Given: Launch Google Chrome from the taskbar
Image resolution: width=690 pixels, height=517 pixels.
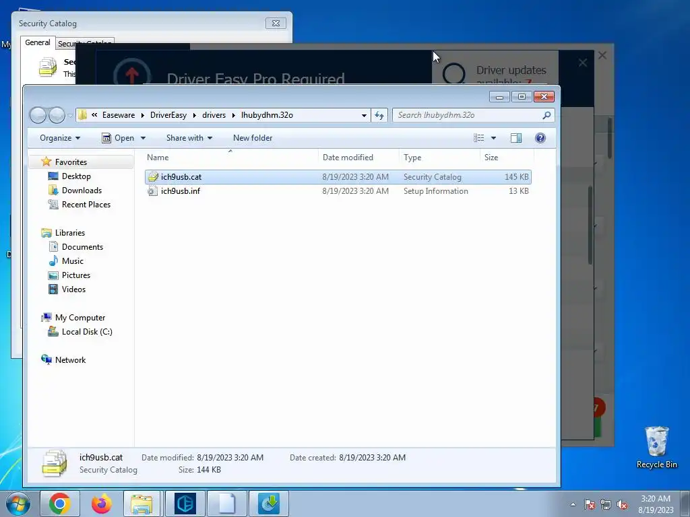Looking at the screenshot, I should (60, 504).
